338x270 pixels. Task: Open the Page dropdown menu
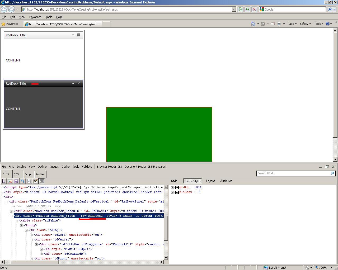click(x=292, y=24)
